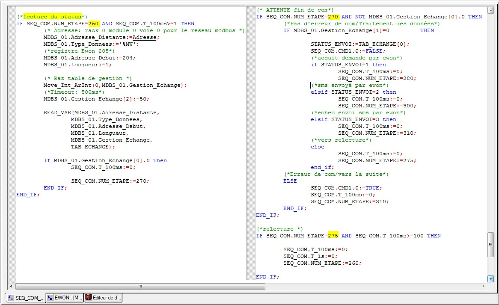Screen dimensions: 499x305
Task: Click the line "IF SEQ_COM.NUM_ETAPE=275 AND SEQ_COM.T_100ms>=100 THEN"
Action: point(348,236)
